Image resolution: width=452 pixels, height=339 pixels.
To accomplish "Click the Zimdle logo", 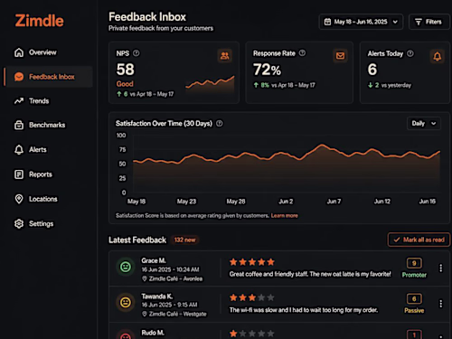I will (40, 21).
